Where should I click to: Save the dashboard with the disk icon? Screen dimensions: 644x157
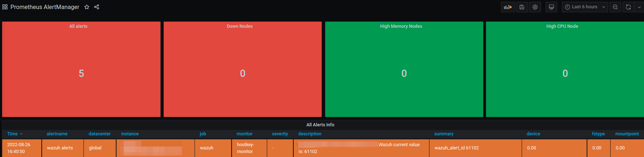coord(522,7)
